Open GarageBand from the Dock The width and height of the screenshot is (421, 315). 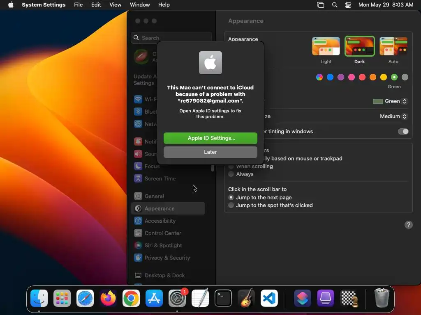(x=246, y=298)
